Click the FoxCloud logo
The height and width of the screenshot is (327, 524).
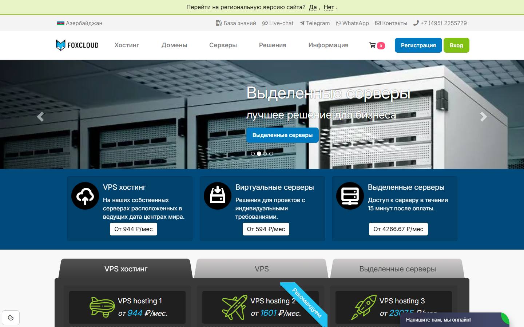(77, 45)
